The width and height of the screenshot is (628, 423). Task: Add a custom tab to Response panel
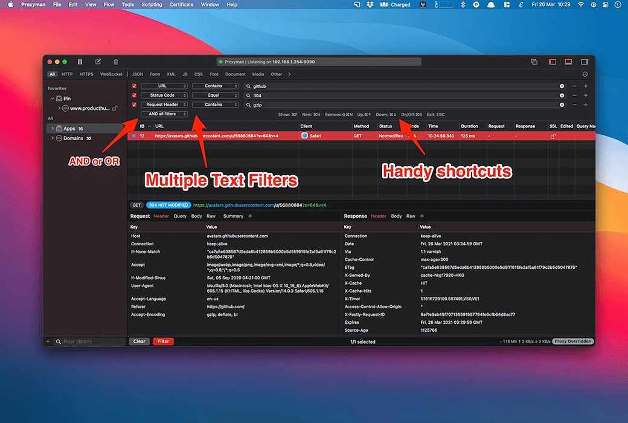(x=421, y=216)
